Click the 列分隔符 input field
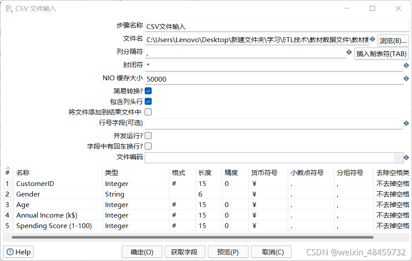The height and width of the screenshot is (261, 412). tap(245, 53)
